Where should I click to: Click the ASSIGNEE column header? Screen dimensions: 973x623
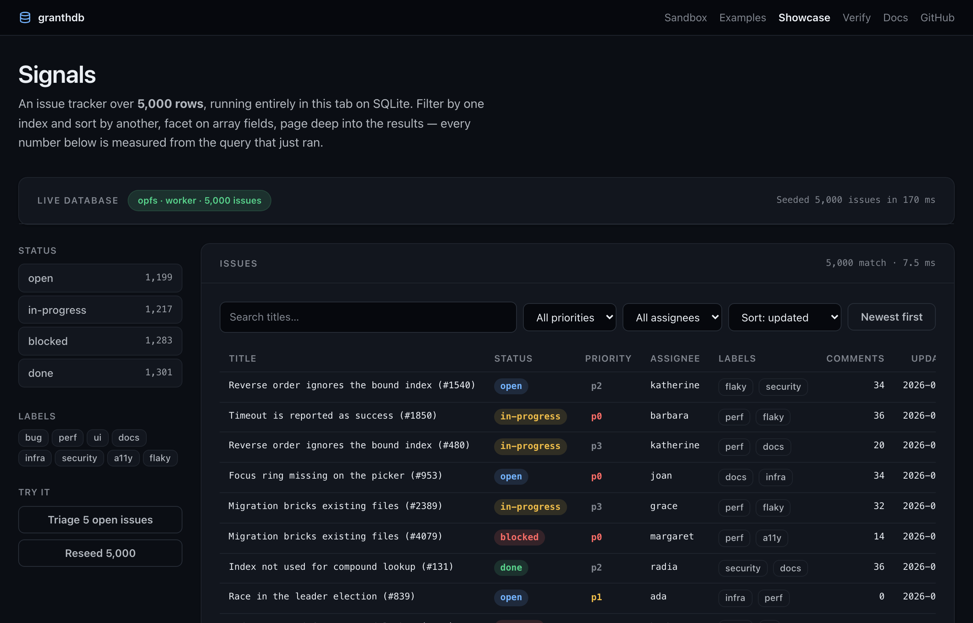(675, 359)
